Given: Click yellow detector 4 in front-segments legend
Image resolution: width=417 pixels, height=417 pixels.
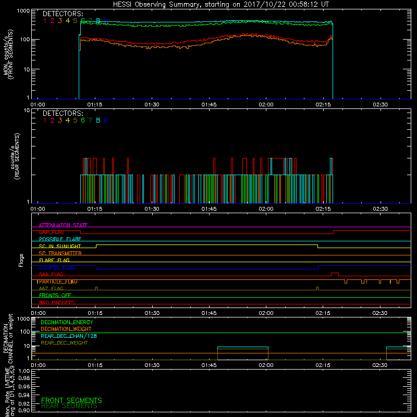Looking at the screenshot, I should click(68, 21).
